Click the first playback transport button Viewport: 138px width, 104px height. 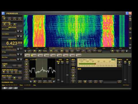click(x=5, y=88)
